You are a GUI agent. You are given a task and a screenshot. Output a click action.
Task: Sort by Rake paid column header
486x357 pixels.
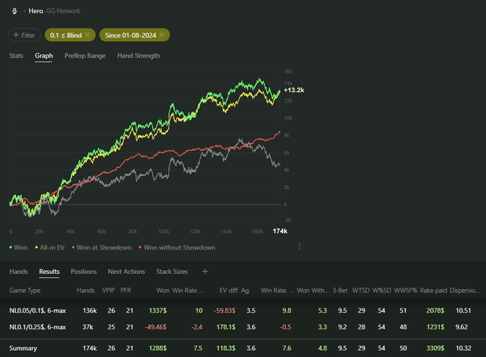point(433,290)
